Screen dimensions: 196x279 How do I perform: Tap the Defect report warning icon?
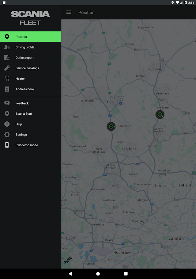pos(7,58)
